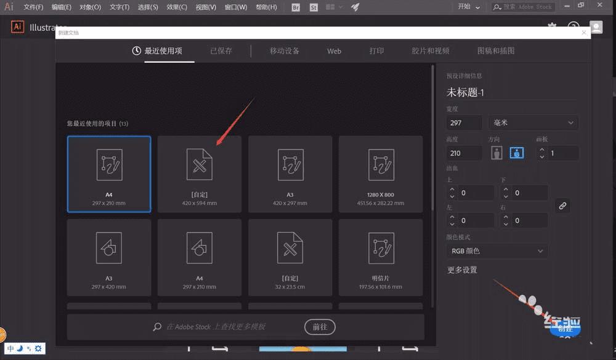Viewport: 616px width, 360px height.
Task: Switch to the 图稿和插图 tab
Action: [x=496, y=51]
